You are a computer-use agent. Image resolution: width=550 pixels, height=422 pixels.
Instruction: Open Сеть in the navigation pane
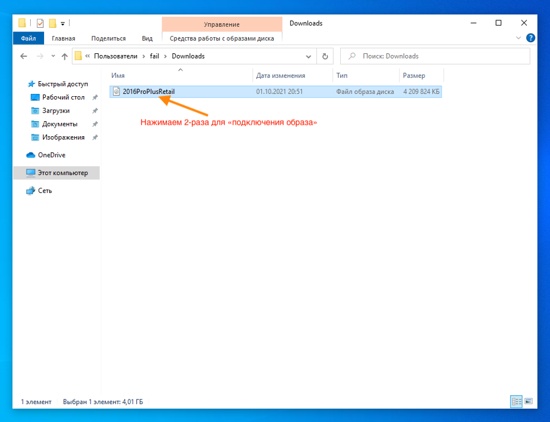(x=45, y=191)
